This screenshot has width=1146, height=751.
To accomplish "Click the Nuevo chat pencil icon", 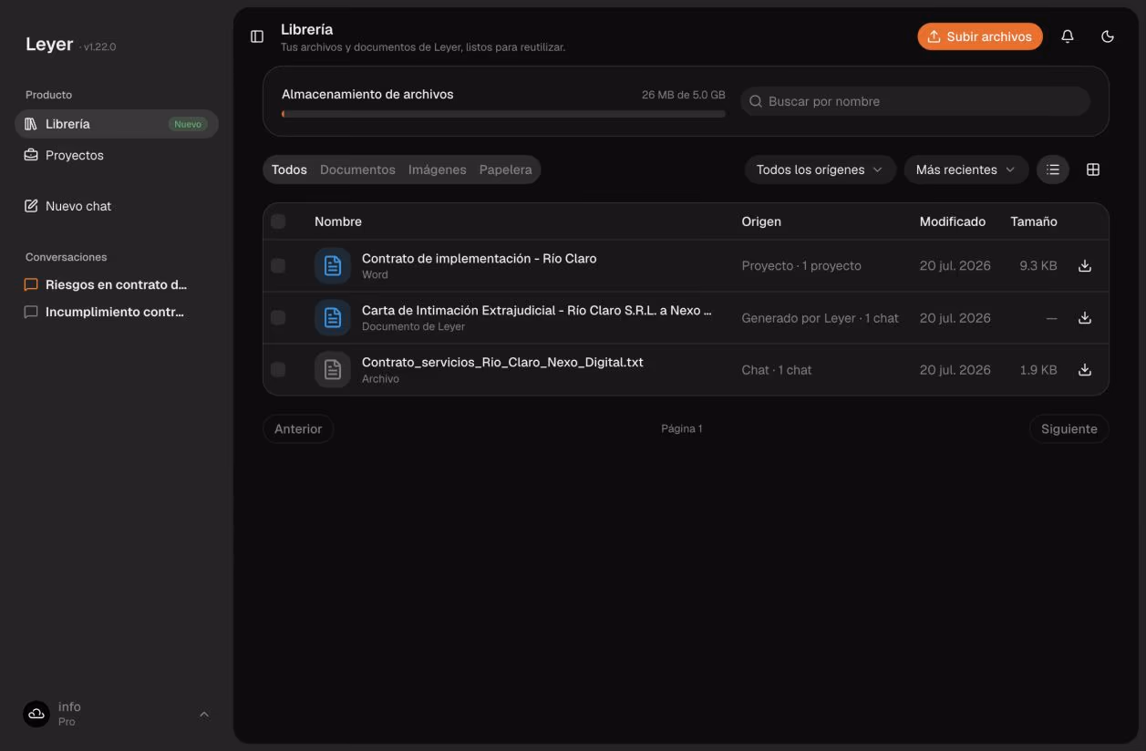I will (x=31, y=206).
